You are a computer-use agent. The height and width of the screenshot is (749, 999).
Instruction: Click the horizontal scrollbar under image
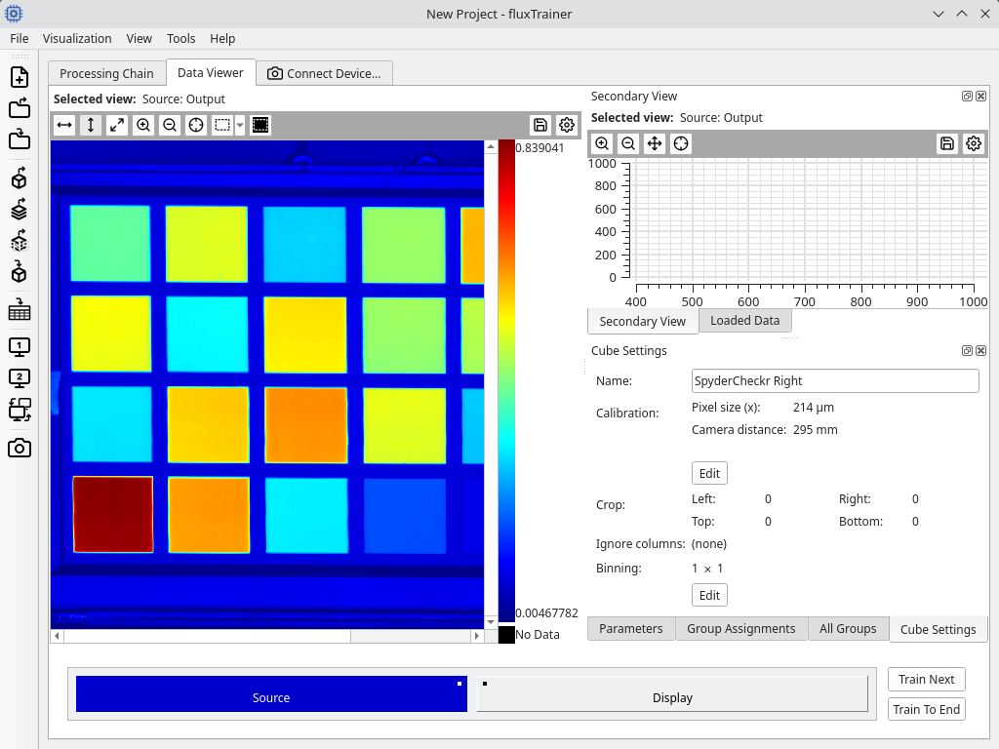267,636
